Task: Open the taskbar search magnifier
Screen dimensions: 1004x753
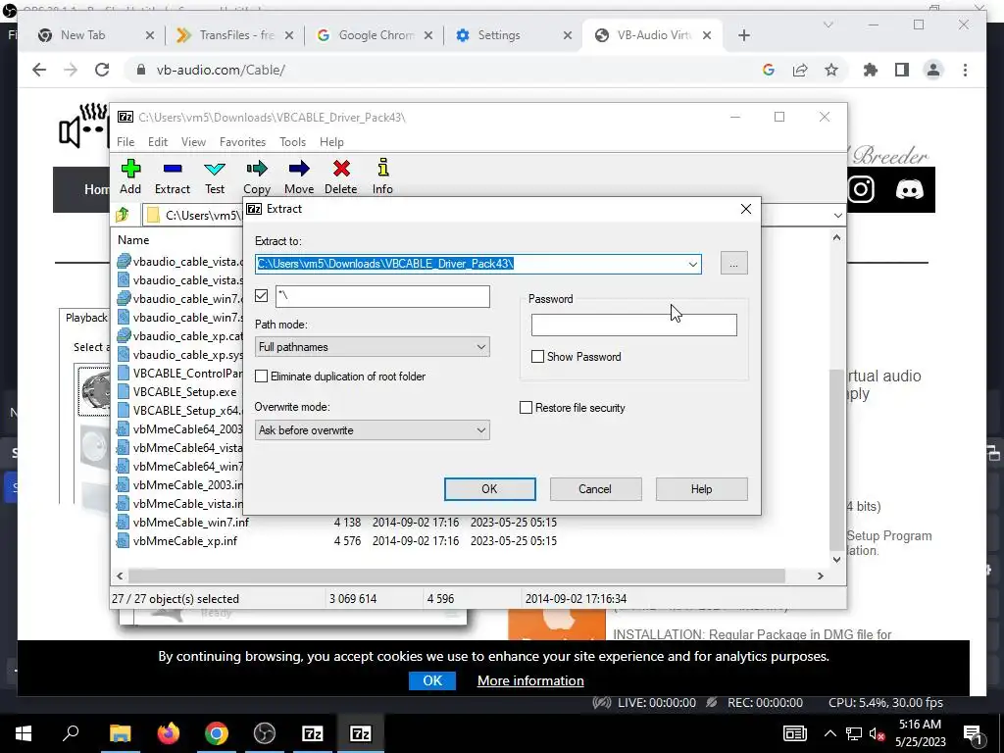Action: click(x=71, y=732)
